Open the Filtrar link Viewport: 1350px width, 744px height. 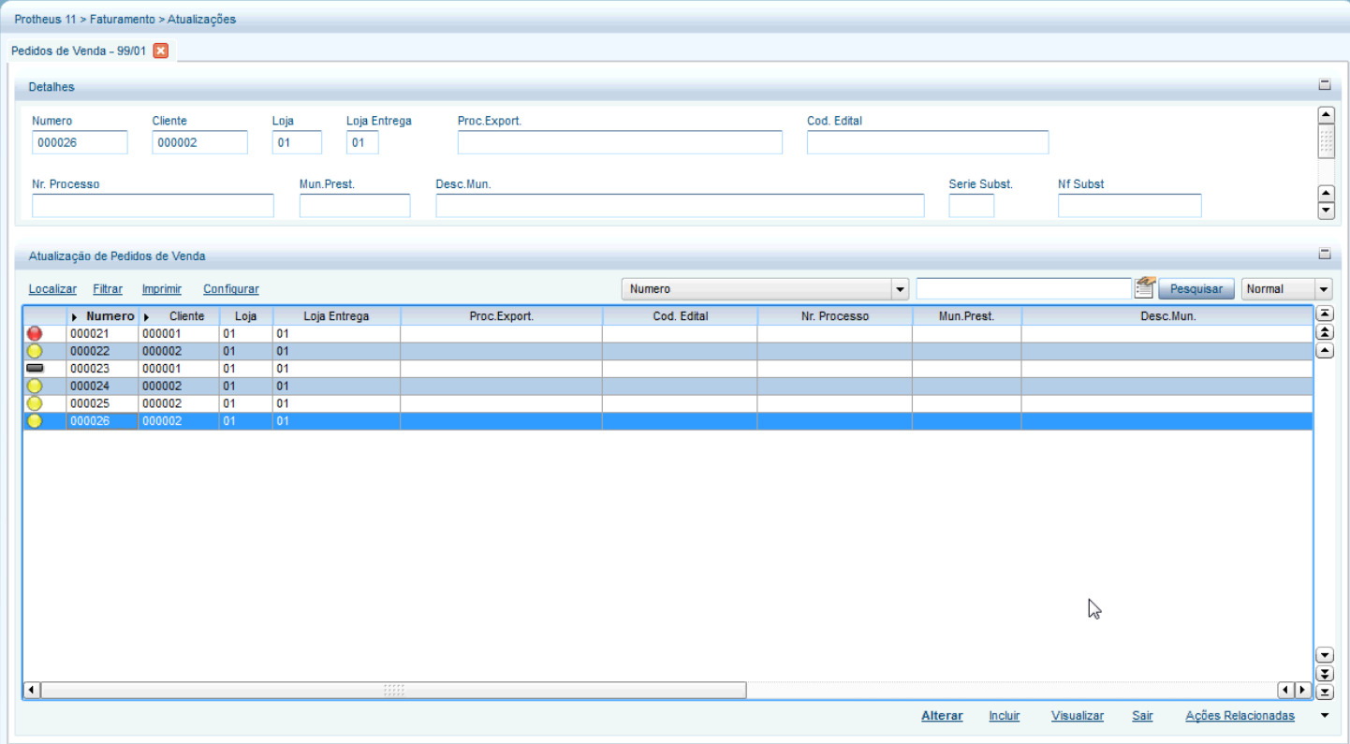pos(108,289)
